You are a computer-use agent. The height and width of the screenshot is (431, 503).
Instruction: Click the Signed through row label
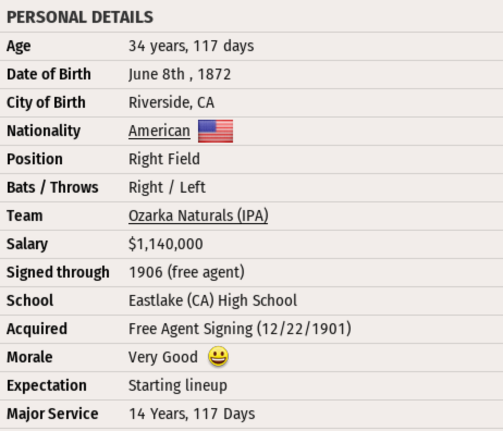pyautogui.click(x=58, y=273)
